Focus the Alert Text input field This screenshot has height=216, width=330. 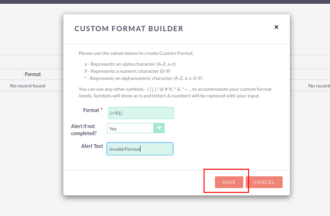[x=140, y=149]
